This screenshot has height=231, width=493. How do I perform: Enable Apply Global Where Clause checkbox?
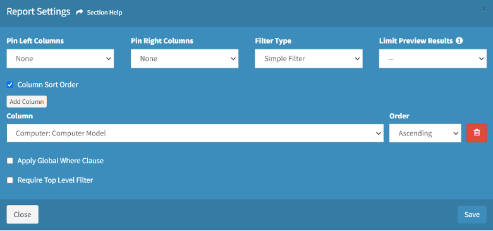click(10, 161)
